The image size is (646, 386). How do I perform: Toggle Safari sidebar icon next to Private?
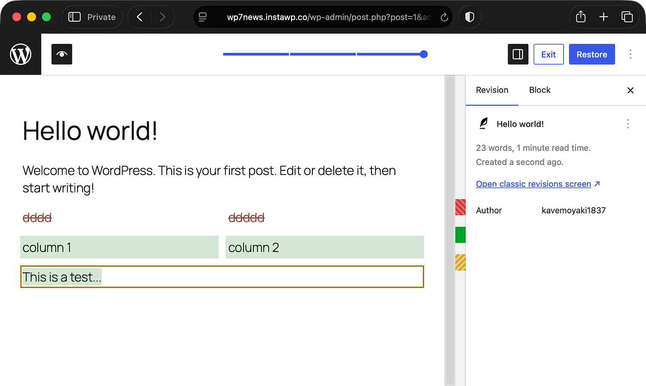(75, 17)
